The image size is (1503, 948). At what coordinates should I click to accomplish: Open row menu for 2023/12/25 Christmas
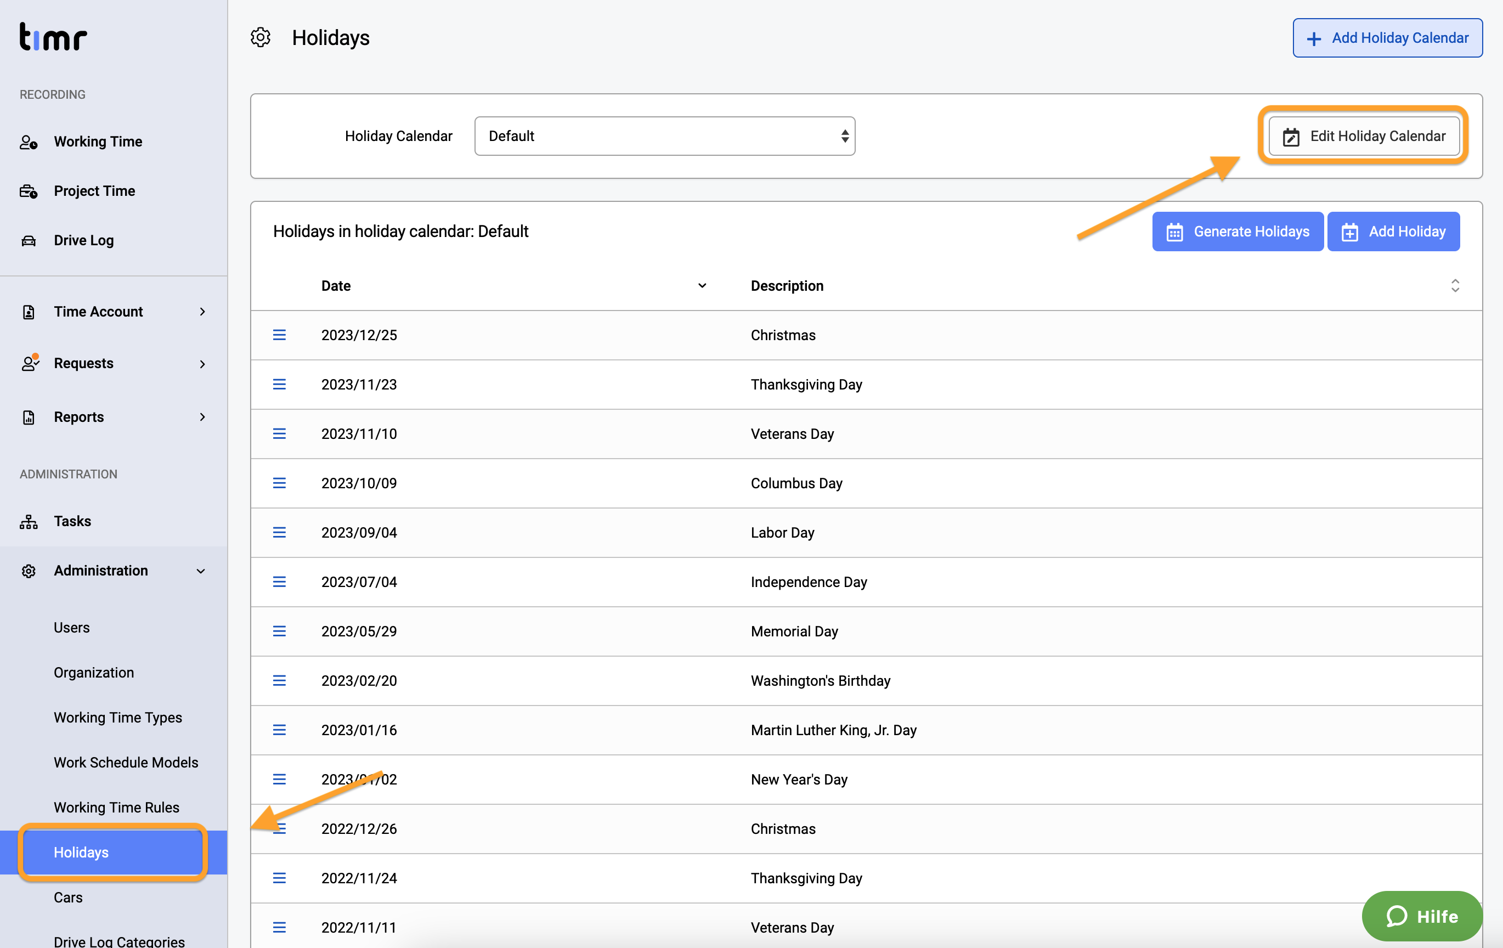[279, 335]
